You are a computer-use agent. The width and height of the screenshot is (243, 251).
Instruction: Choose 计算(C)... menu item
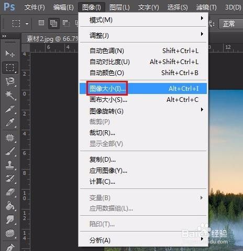click(143, 182)
